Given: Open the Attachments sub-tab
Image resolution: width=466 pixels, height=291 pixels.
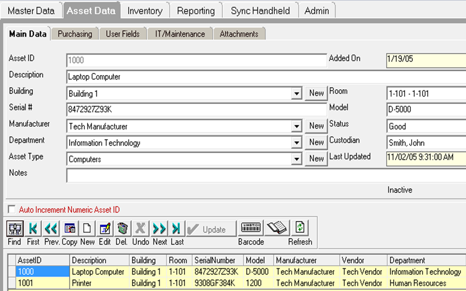Looking at the screenshot, I should (x=239, y=34).
